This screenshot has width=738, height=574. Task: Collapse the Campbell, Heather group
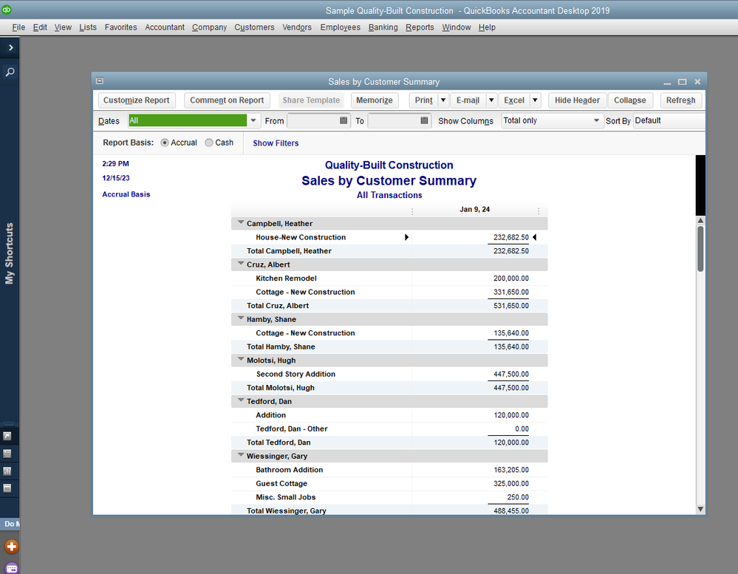[241, 222]
